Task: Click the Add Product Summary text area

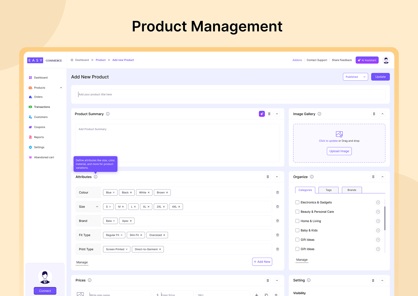Action: click(178, 143)
